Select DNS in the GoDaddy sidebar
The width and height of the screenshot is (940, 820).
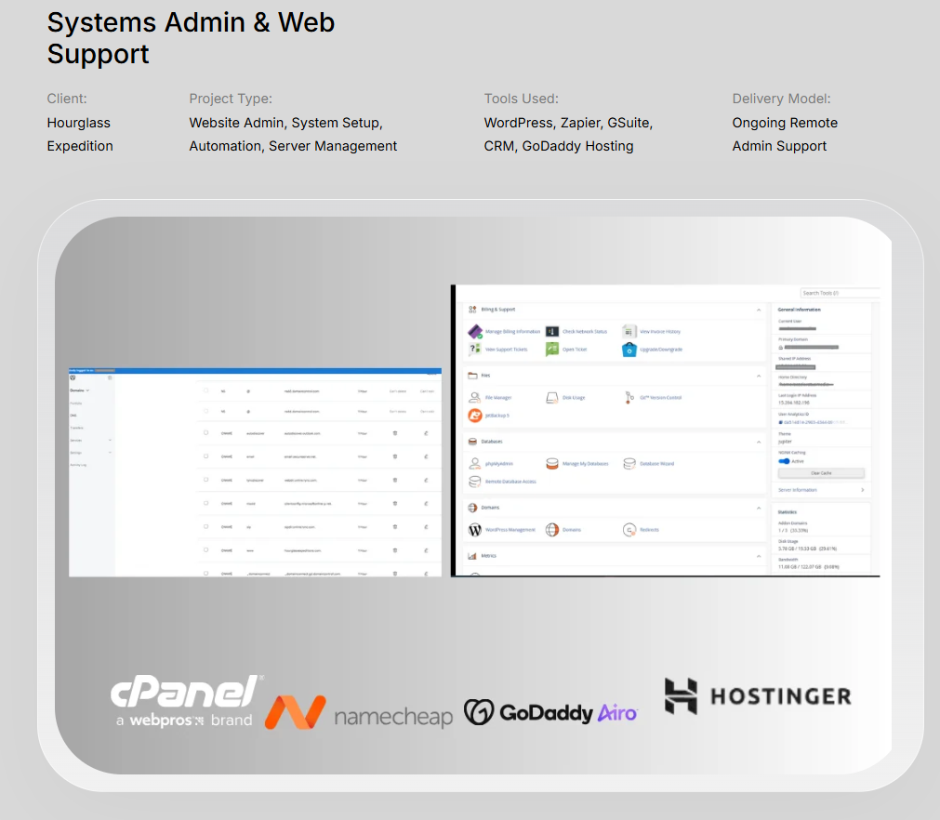point(73,416)
